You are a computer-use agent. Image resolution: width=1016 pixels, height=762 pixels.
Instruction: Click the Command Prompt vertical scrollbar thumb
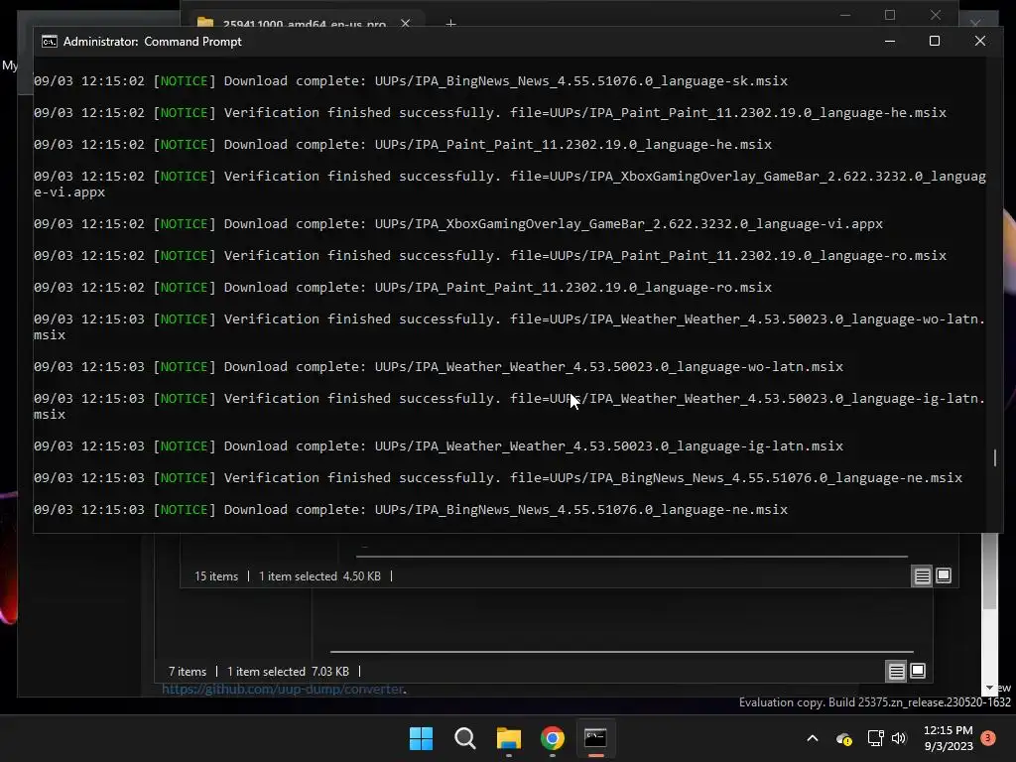(994, 457)
